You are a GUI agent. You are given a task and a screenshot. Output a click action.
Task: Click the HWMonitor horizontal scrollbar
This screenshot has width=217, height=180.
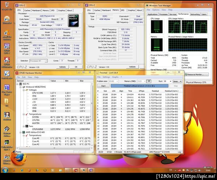pos(54,148)
